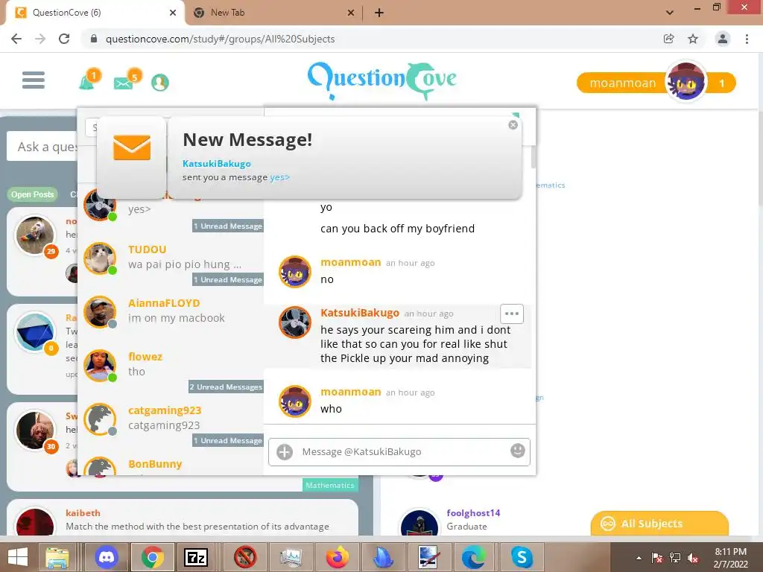Open Microsoft Edge from taskbar
The width and height of the screenshot is (763, 572).
point(473,557)
